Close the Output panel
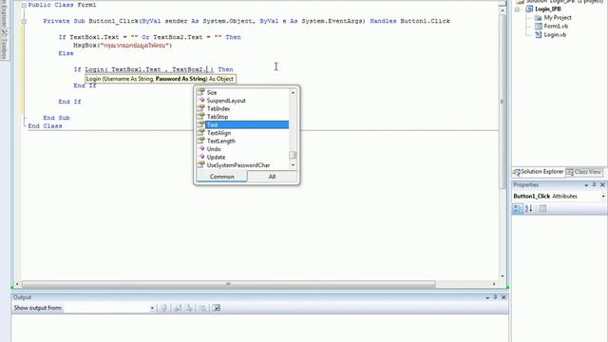This screenshot has width=608, height=342. [x=503, y=297]
